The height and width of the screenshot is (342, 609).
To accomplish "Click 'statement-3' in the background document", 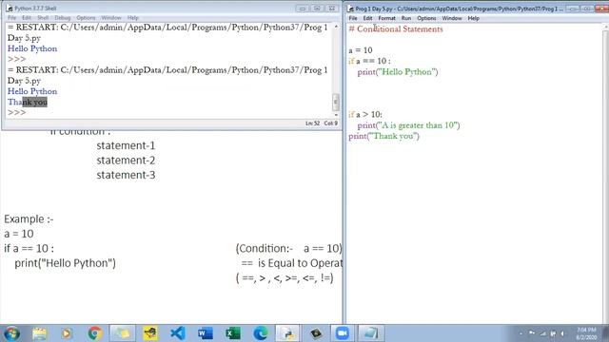I will tap(126, 175).
